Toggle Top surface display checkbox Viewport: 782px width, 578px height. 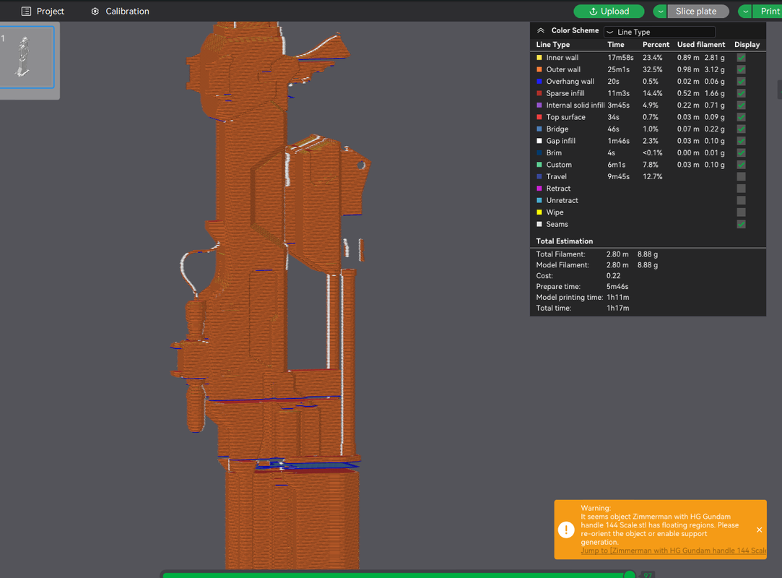pyautogui.click(x=741, y=117)
